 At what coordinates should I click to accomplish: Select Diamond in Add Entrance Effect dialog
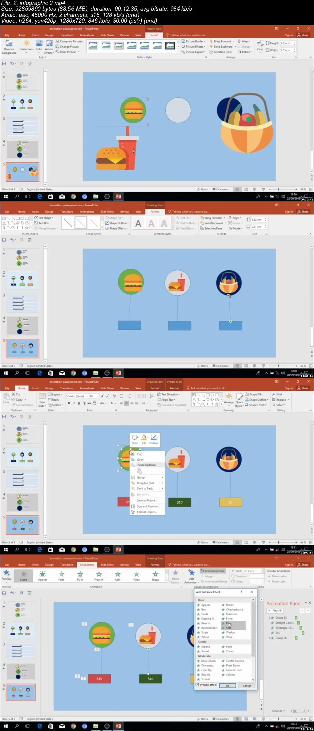pyautogui.click(x=230, y=614)
